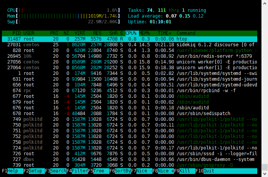The width and height of the screenshot is (268, 177).
Task: Open F4 Filter
Action: [x=77, y=171]
